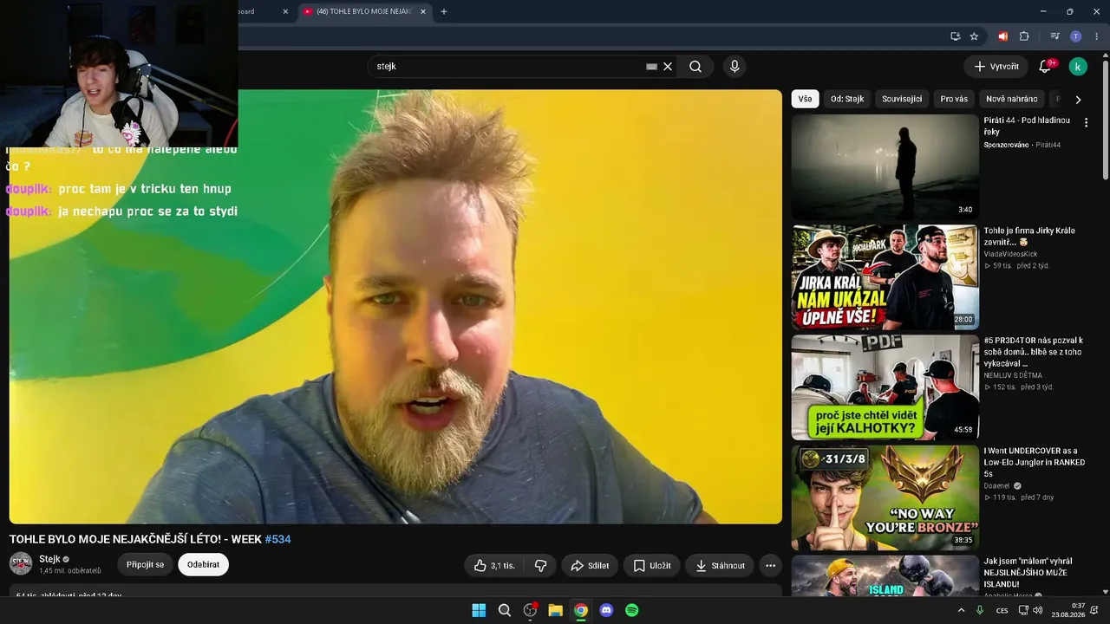Viewport: 1110px width, 624px height.
Task: Open YouTube notifications bell
Action: tap(1045, 67)
